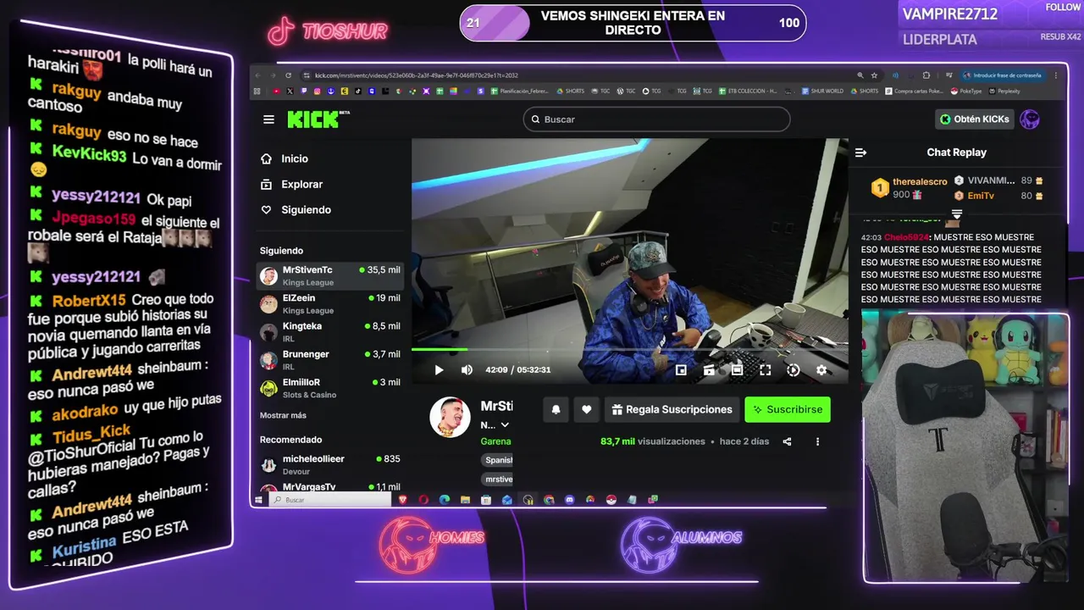
Task: Click the green Suscribirse button
Action: [788, 409]
